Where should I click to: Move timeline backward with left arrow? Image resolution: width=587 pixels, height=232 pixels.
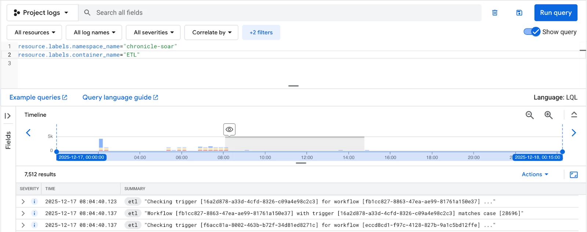click(x=28, y=132)
